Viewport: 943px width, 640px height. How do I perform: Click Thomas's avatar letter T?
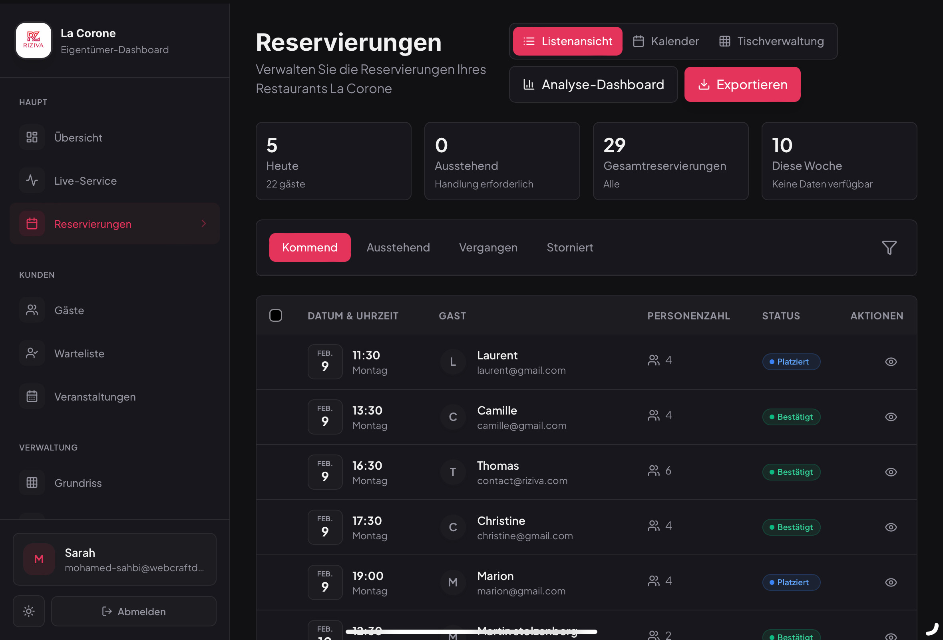point(453,472)
